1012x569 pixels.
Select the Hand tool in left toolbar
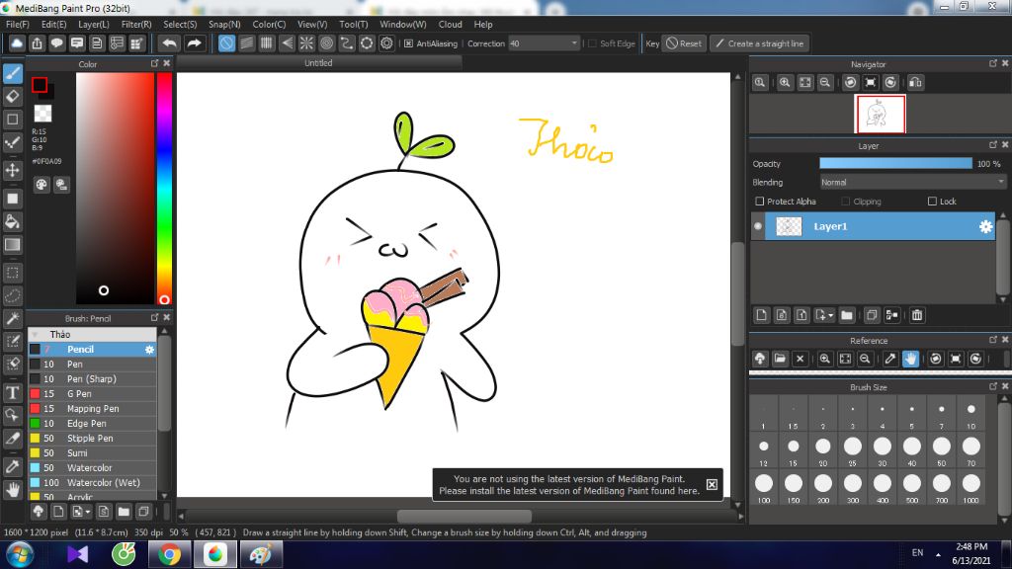pos(13,490)
